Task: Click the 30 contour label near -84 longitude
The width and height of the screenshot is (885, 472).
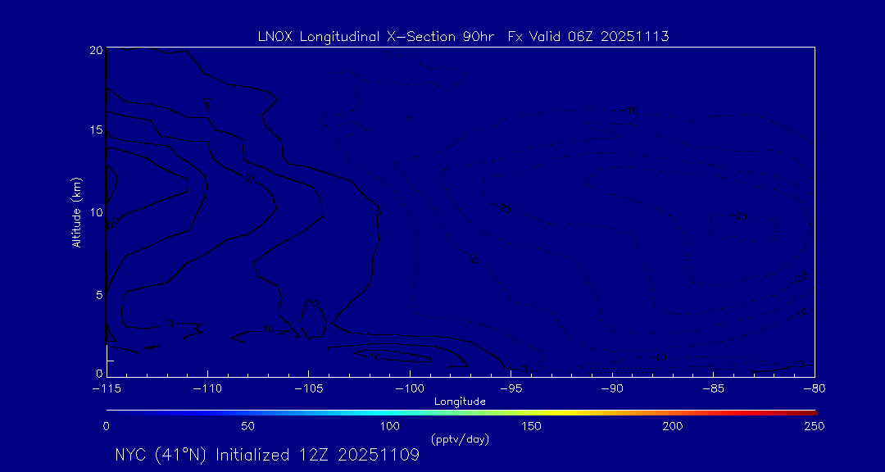Action: click(x=741, y=217)
